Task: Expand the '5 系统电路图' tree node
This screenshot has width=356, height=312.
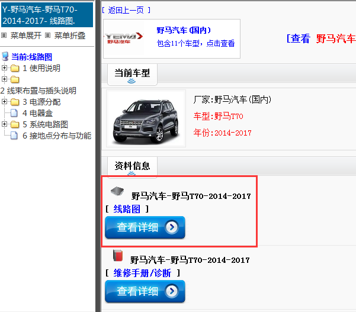Action: [4, 124]
